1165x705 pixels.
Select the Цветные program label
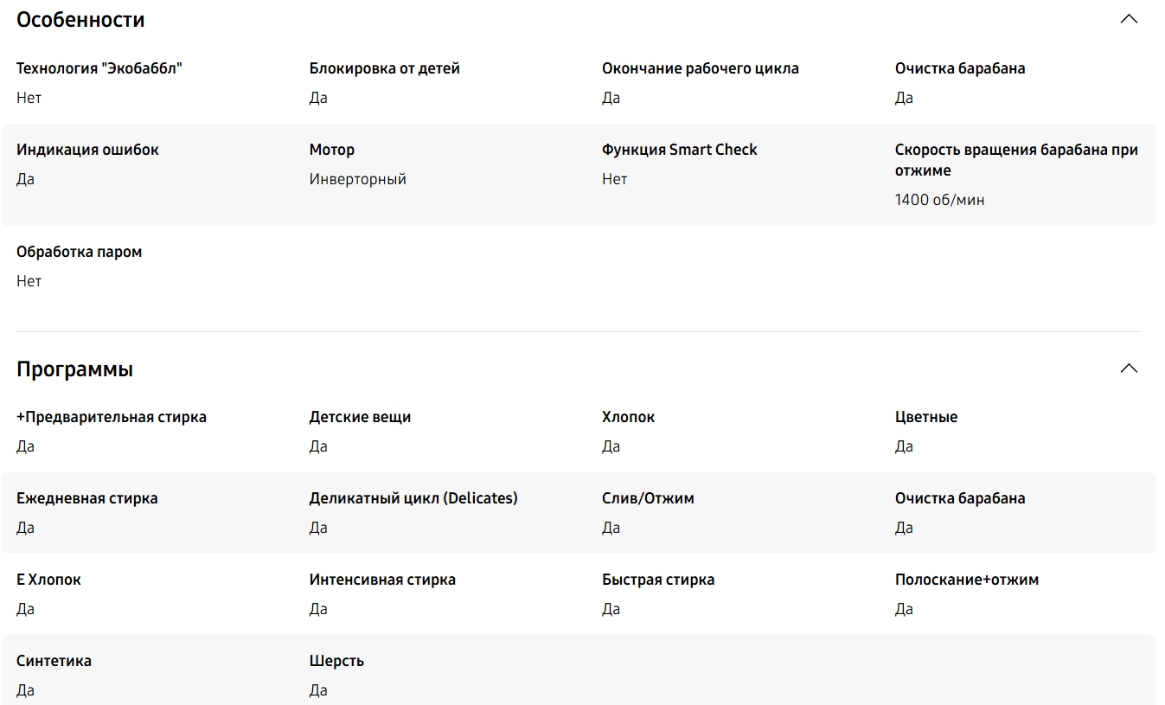coord(926,417)
